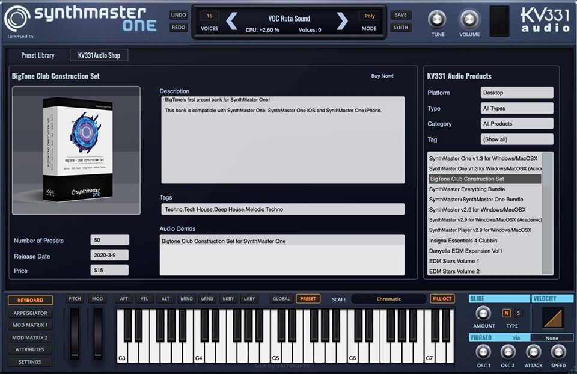The width and height of the screenshot is (577, 374).
Task: Play the Bigtone Club Construction Set audio demo
Action: [x=282, y=241]
